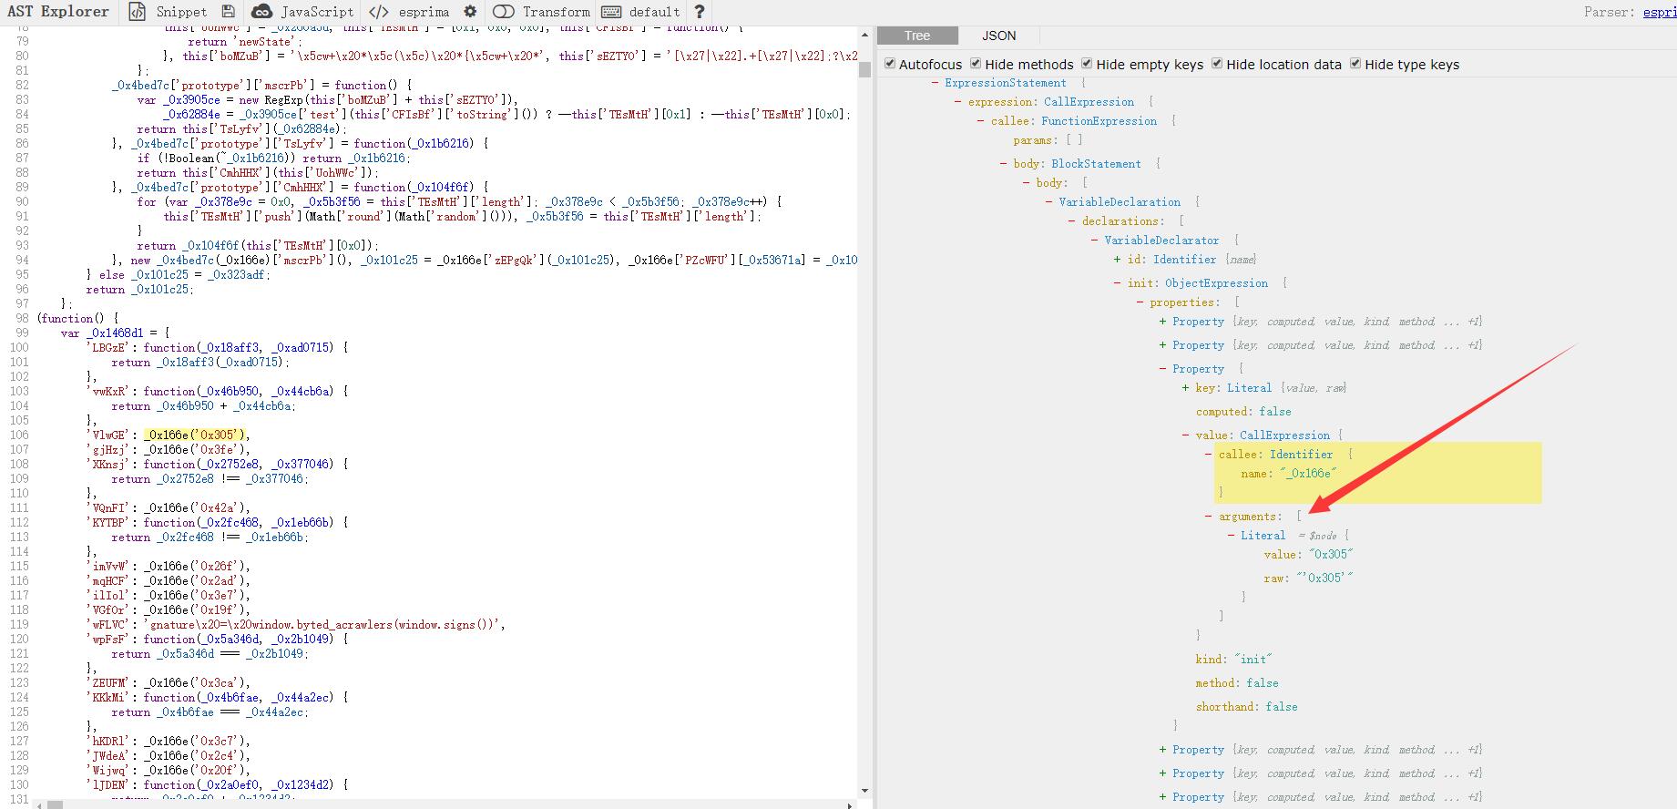Switch to the JSON tab

(x=998, y=36)
